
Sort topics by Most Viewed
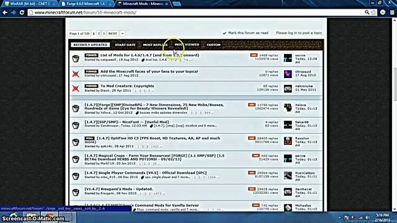[187, 45]
